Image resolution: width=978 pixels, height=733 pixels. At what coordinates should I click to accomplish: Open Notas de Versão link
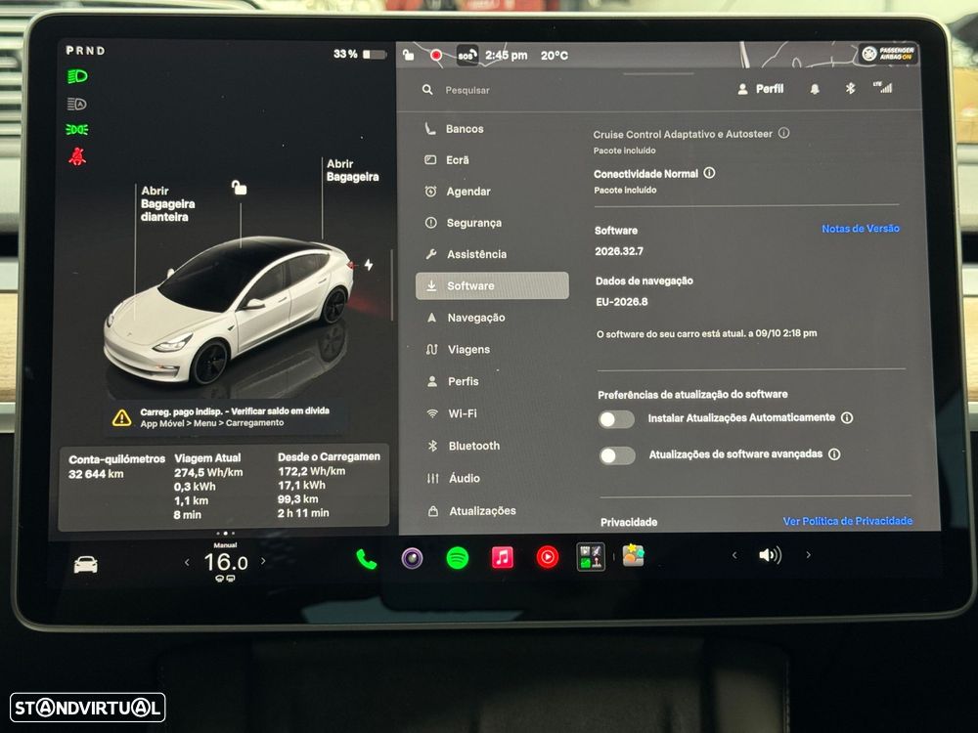click(860, 229)
